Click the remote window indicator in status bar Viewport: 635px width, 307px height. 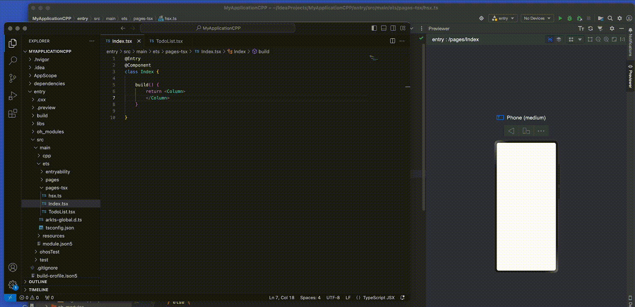[x=10, y=298]
